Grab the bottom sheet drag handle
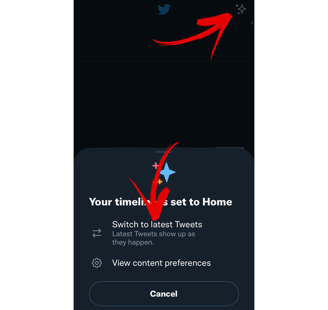This screenshot has height=310, width=328. click(164, 152)
